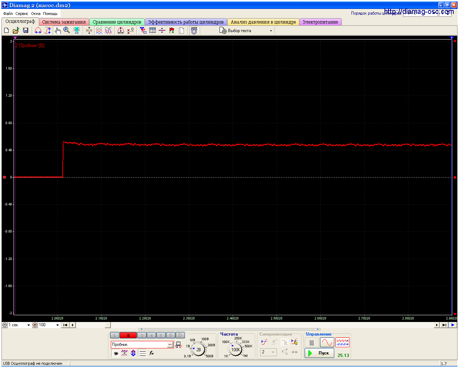
Task: Click the grid table icon in toolbar
Action: click(x=153, y=31)
